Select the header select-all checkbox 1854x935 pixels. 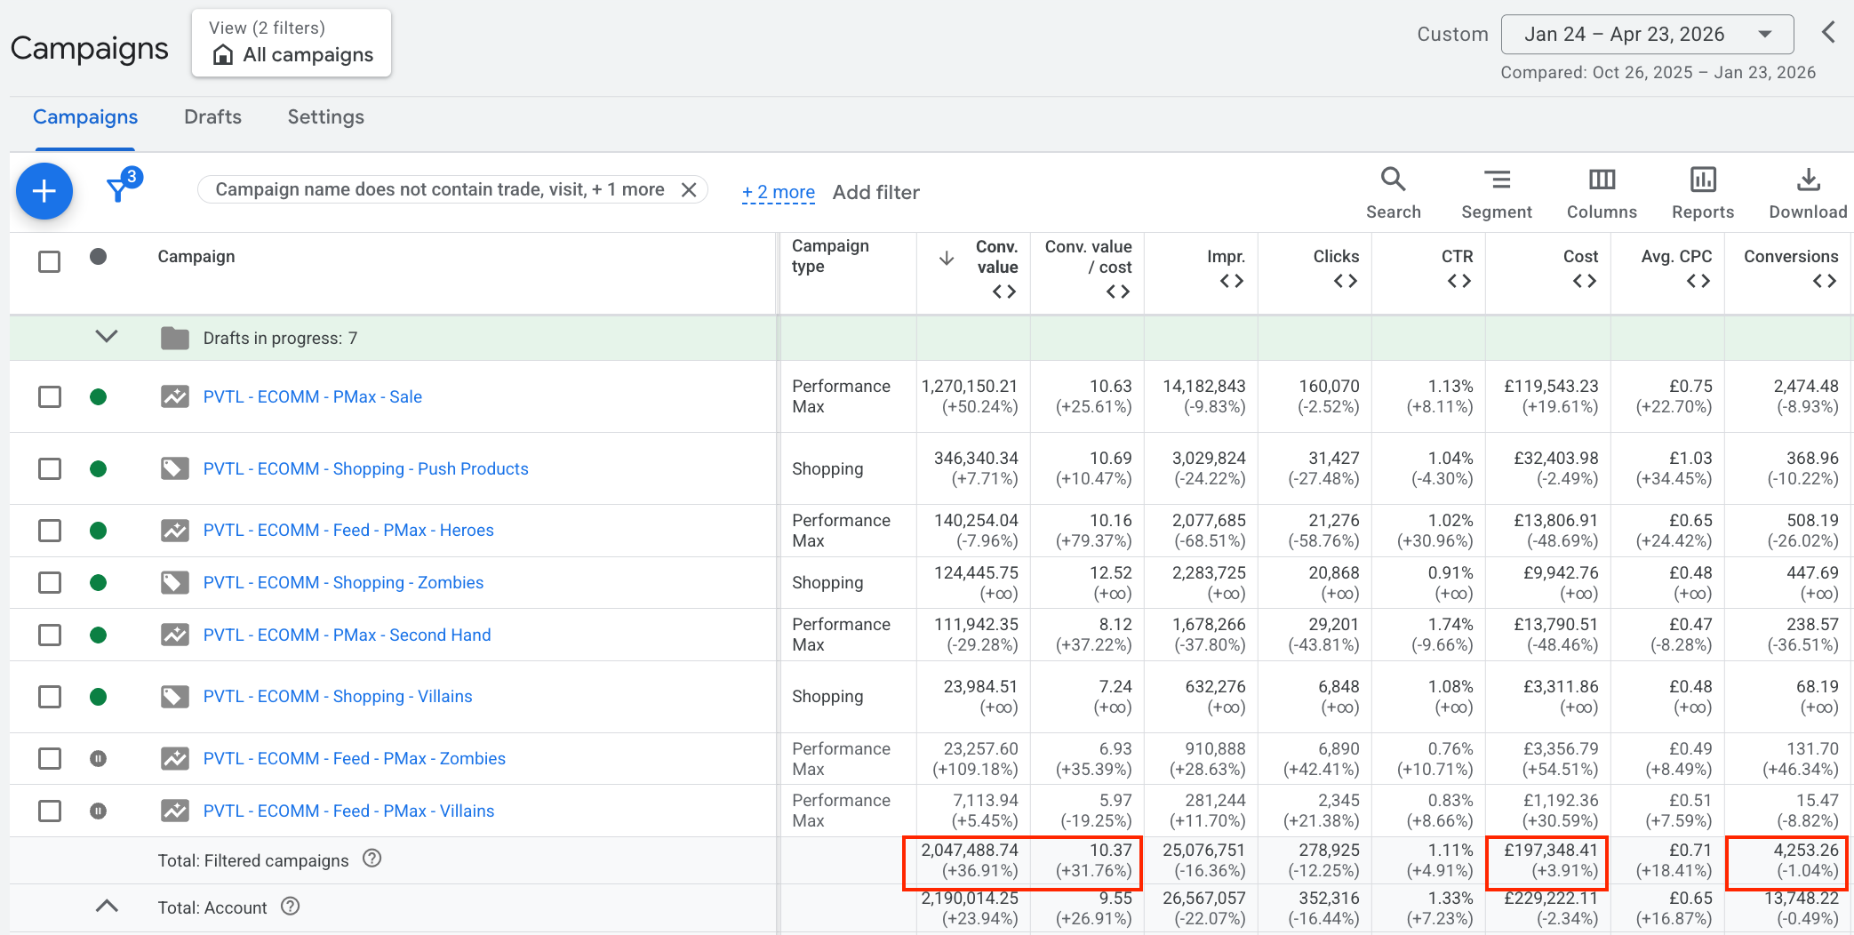[50, 261]
